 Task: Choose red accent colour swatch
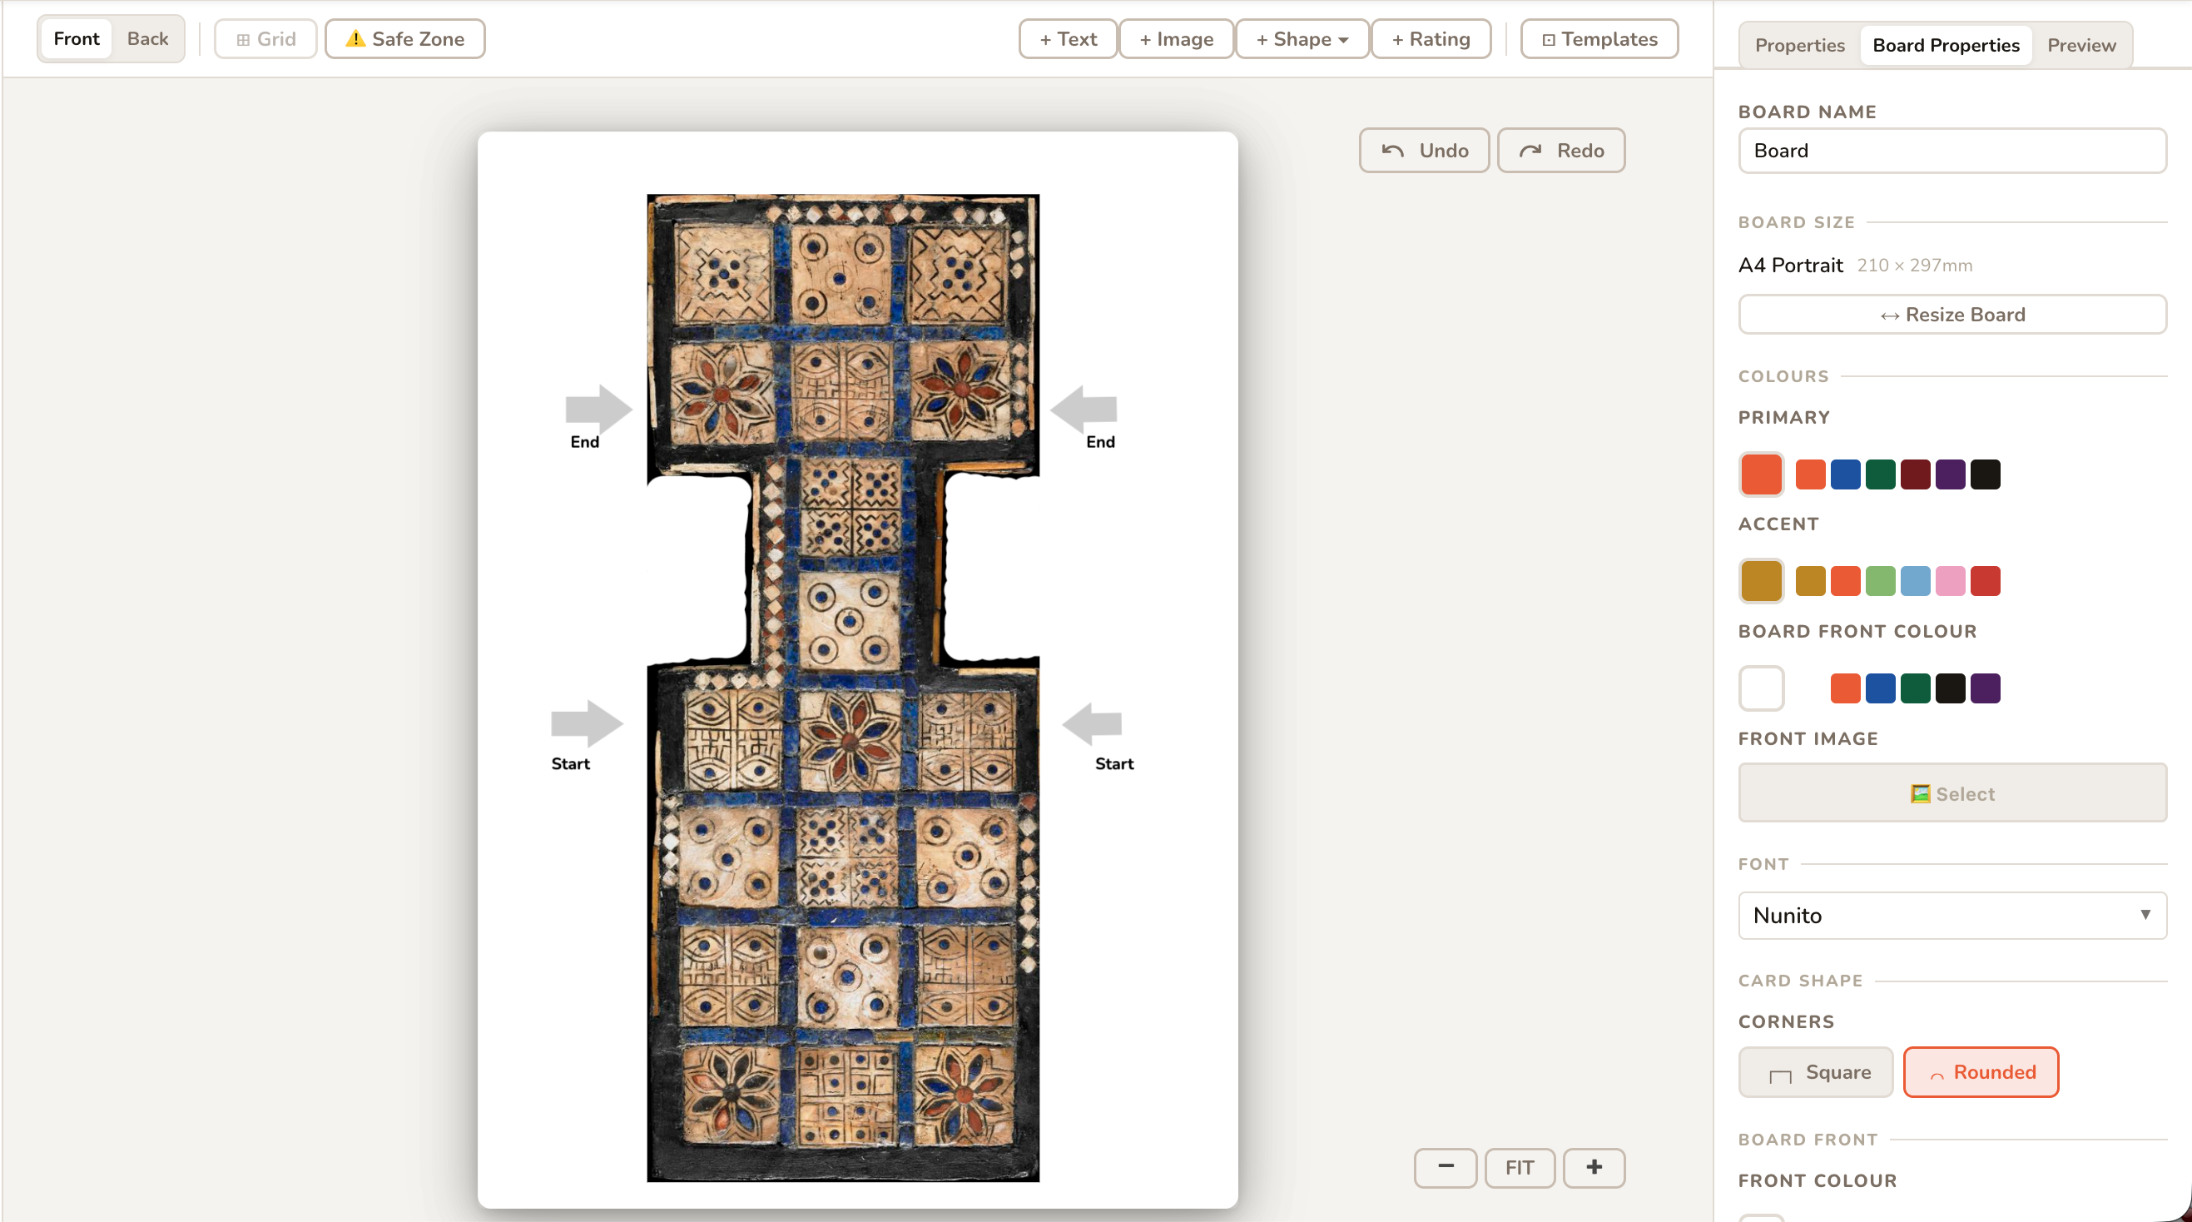pyautogui.click(x=1985, y=581)
